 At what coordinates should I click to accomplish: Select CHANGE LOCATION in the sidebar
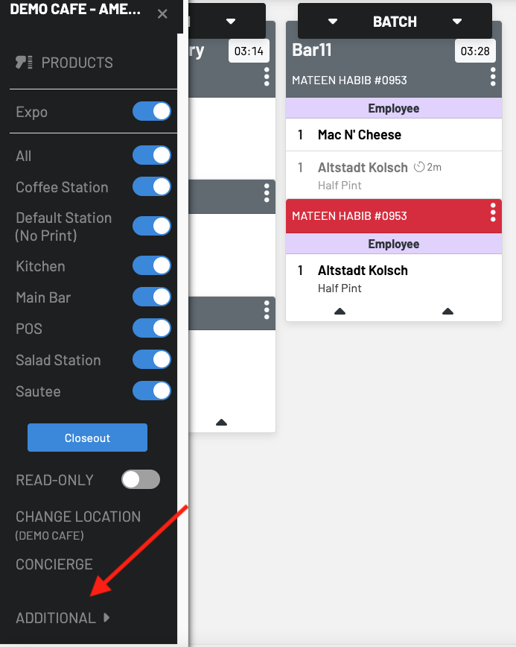pos(77,517)
